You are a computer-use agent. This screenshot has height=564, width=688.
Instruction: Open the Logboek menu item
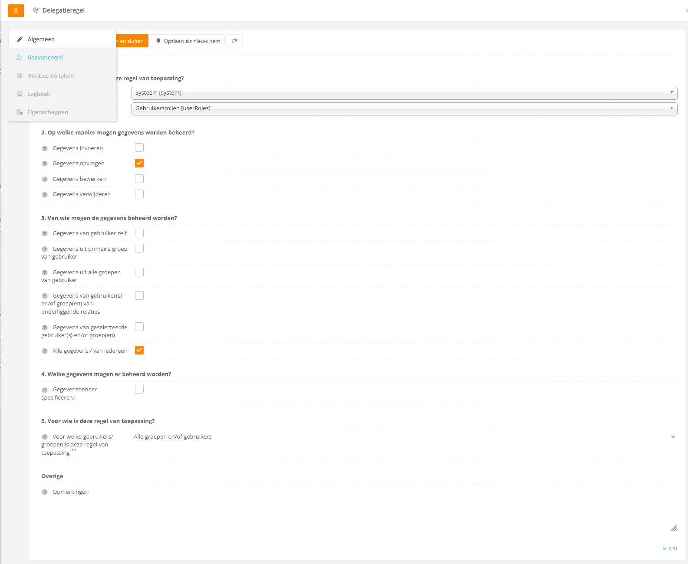click(39, 94)
